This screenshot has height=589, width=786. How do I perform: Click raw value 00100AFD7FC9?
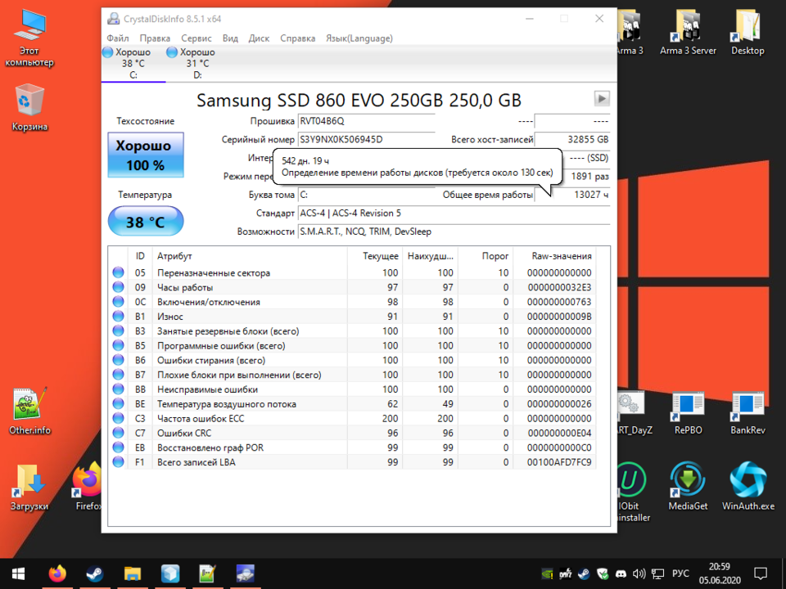click(x=559, y=461)
